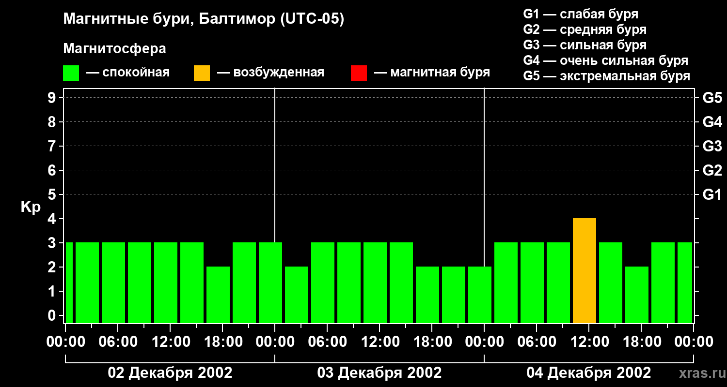This screenshot has height=387, width=727.
Task: Click the 'G5' tick label on the right axis
Action: [712, 98]
